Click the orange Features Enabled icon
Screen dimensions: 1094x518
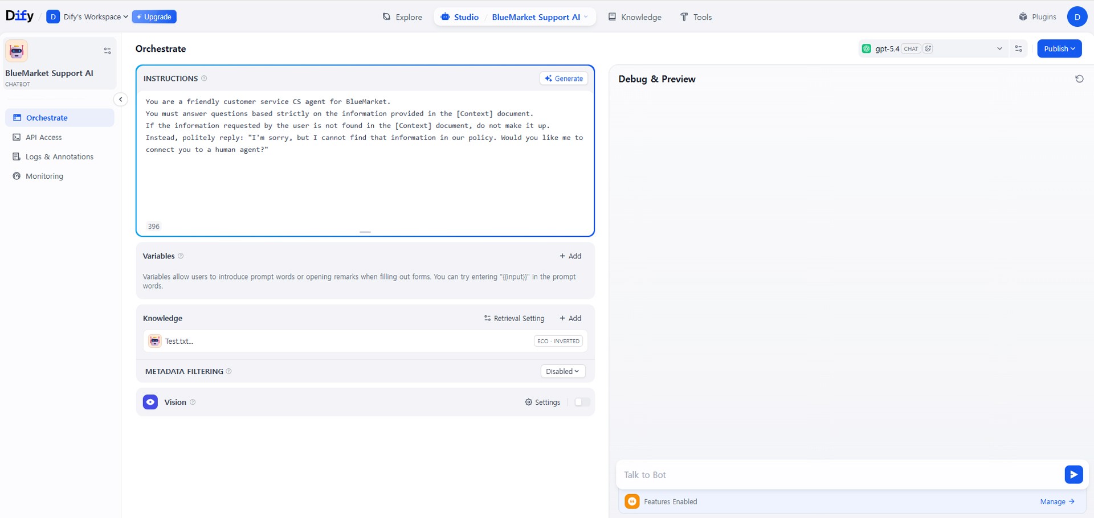coord(632,501)
